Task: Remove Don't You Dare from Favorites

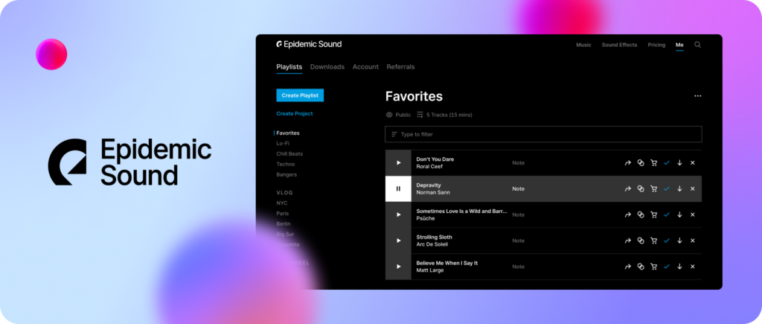Action: 693,163
